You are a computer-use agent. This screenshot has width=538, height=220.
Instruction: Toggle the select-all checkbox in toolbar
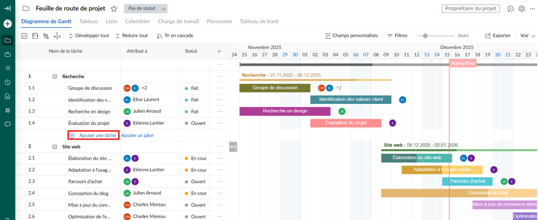(24, 36)
